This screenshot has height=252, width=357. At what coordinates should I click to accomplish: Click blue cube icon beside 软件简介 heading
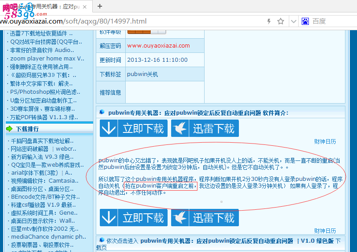(x=102, y=112)
